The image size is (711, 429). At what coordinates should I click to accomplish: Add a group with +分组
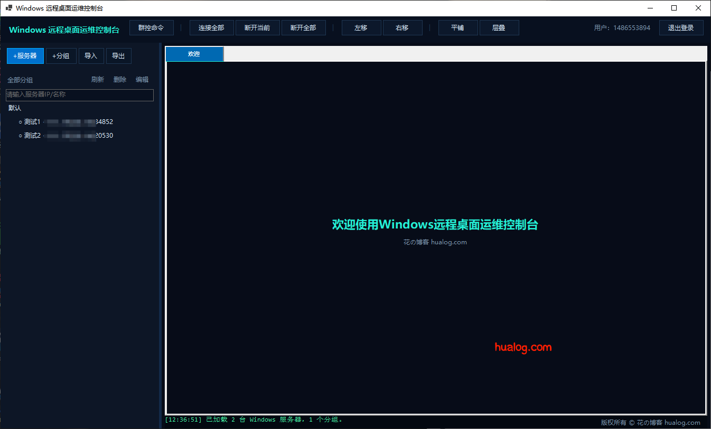pyautogui.click(x=61, y=56)
